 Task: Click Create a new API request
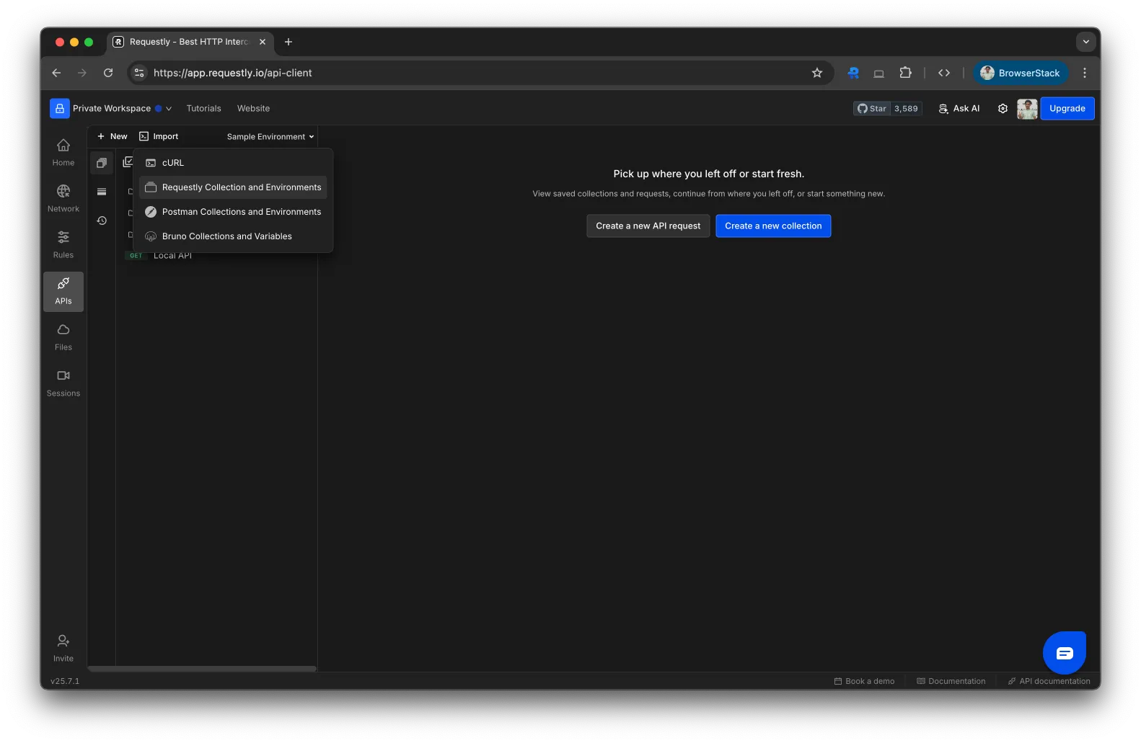648,226
